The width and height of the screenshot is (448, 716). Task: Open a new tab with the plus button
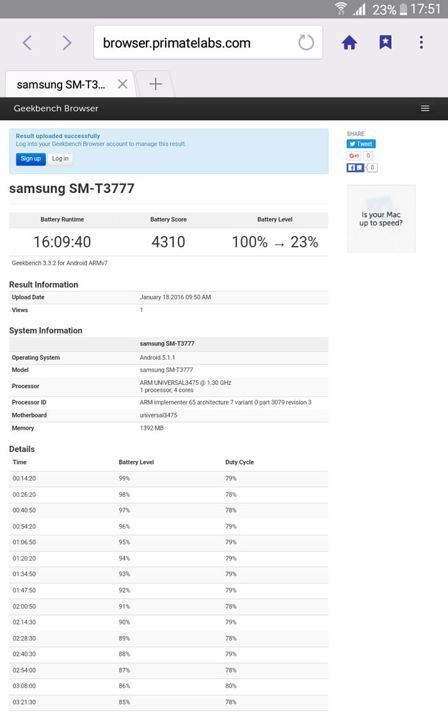(x=155, y=84)
